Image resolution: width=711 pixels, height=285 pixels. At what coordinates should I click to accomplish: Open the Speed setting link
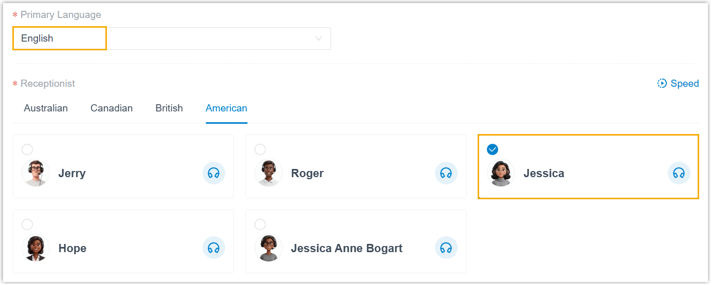pyautogui.click(x=684, y=83)
